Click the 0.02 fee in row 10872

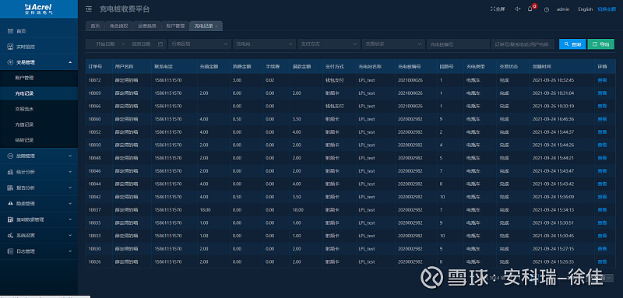[269, 80]
